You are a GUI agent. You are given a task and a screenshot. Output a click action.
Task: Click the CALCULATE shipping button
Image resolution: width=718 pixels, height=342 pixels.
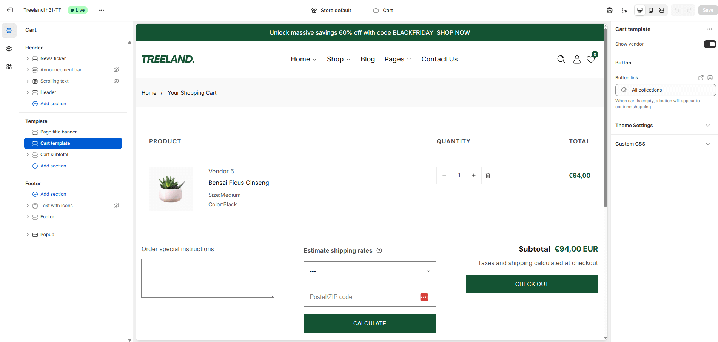(x=370, y=323)
